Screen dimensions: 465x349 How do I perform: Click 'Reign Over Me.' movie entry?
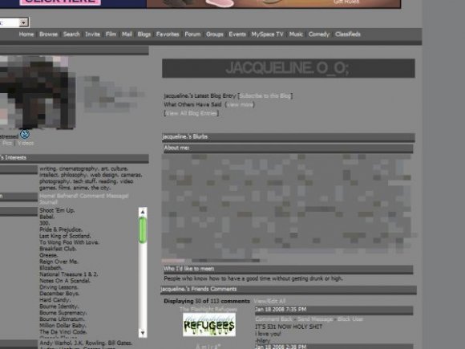coord(59,262)
